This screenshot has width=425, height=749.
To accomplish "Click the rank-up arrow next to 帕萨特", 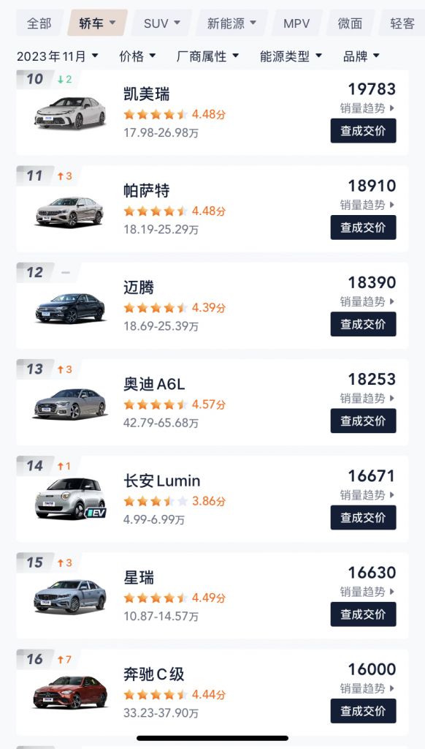I will [64, 175].
